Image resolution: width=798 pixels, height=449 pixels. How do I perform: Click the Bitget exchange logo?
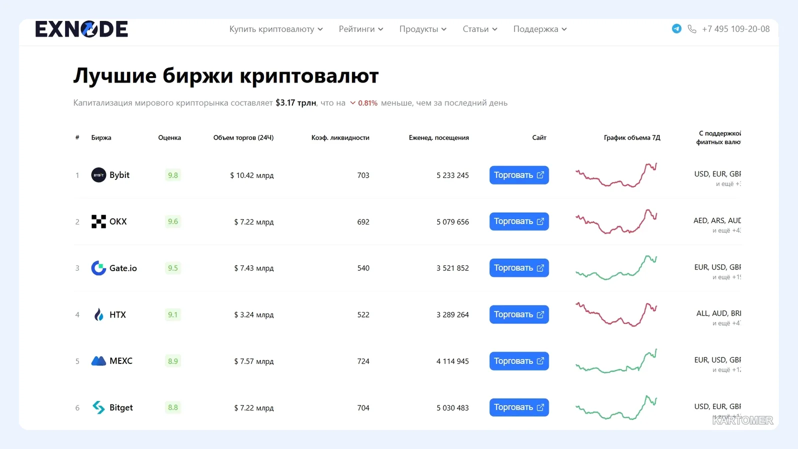pos(98,407)
